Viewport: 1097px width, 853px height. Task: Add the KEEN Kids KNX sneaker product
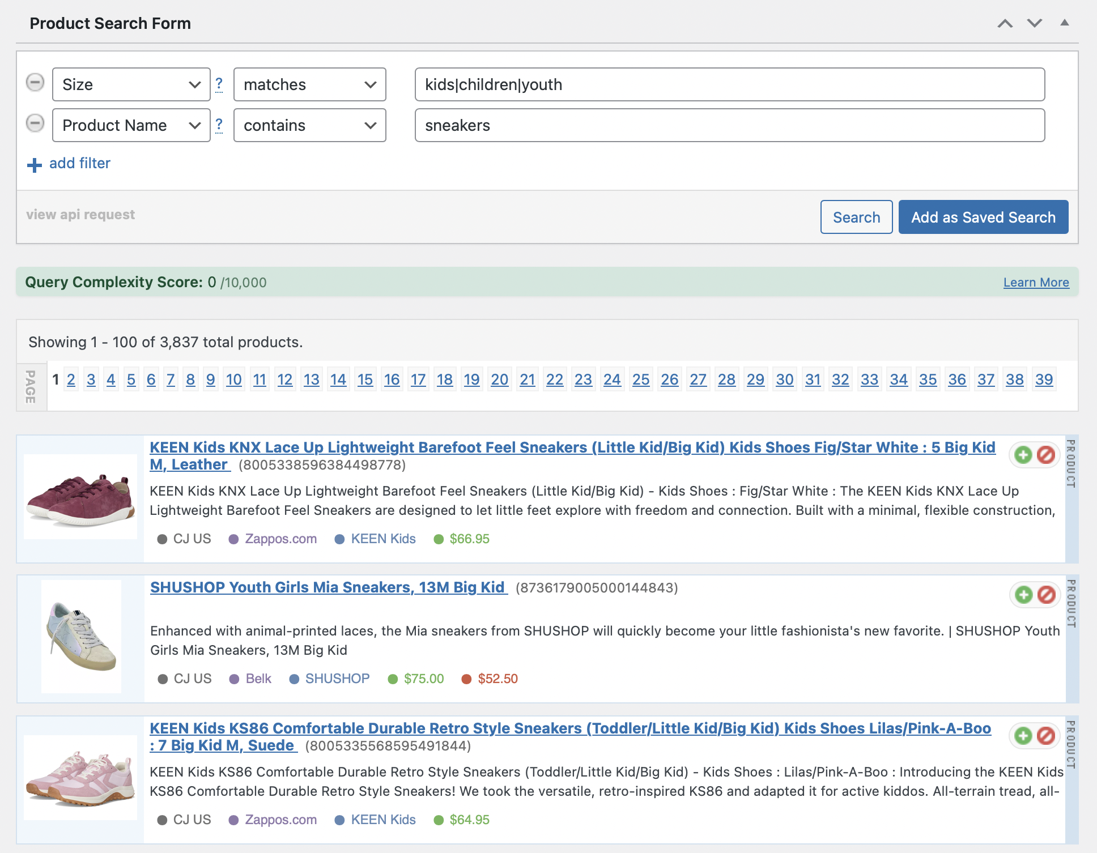coord(1023,455)
